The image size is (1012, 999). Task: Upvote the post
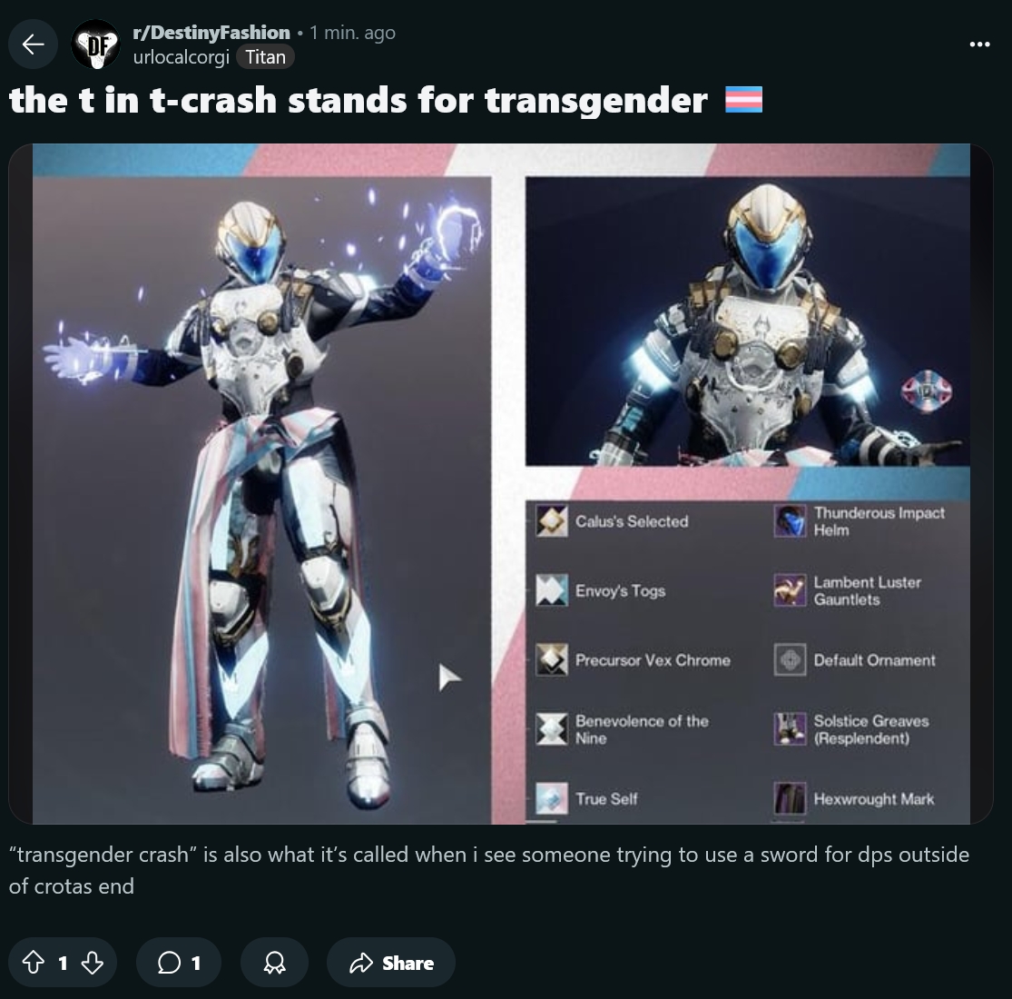[x=34, y=962]
